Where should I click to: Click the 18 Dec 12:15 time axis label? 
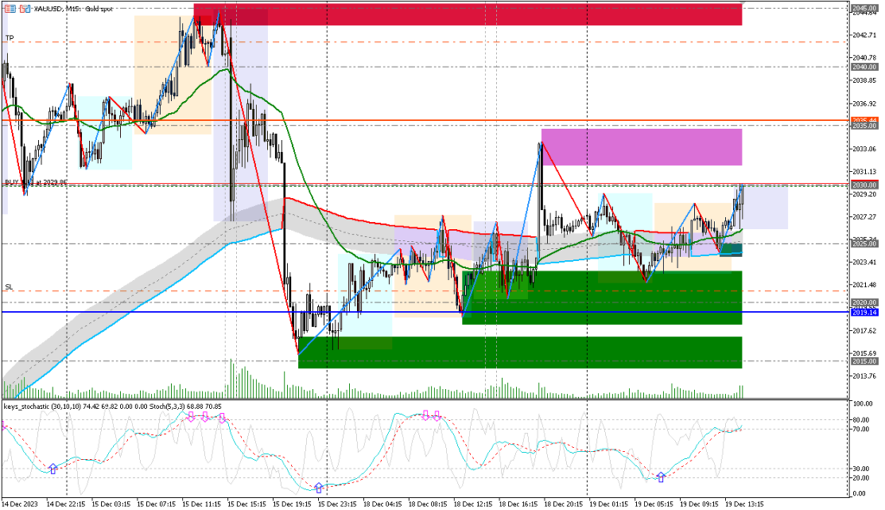[471, 502]
